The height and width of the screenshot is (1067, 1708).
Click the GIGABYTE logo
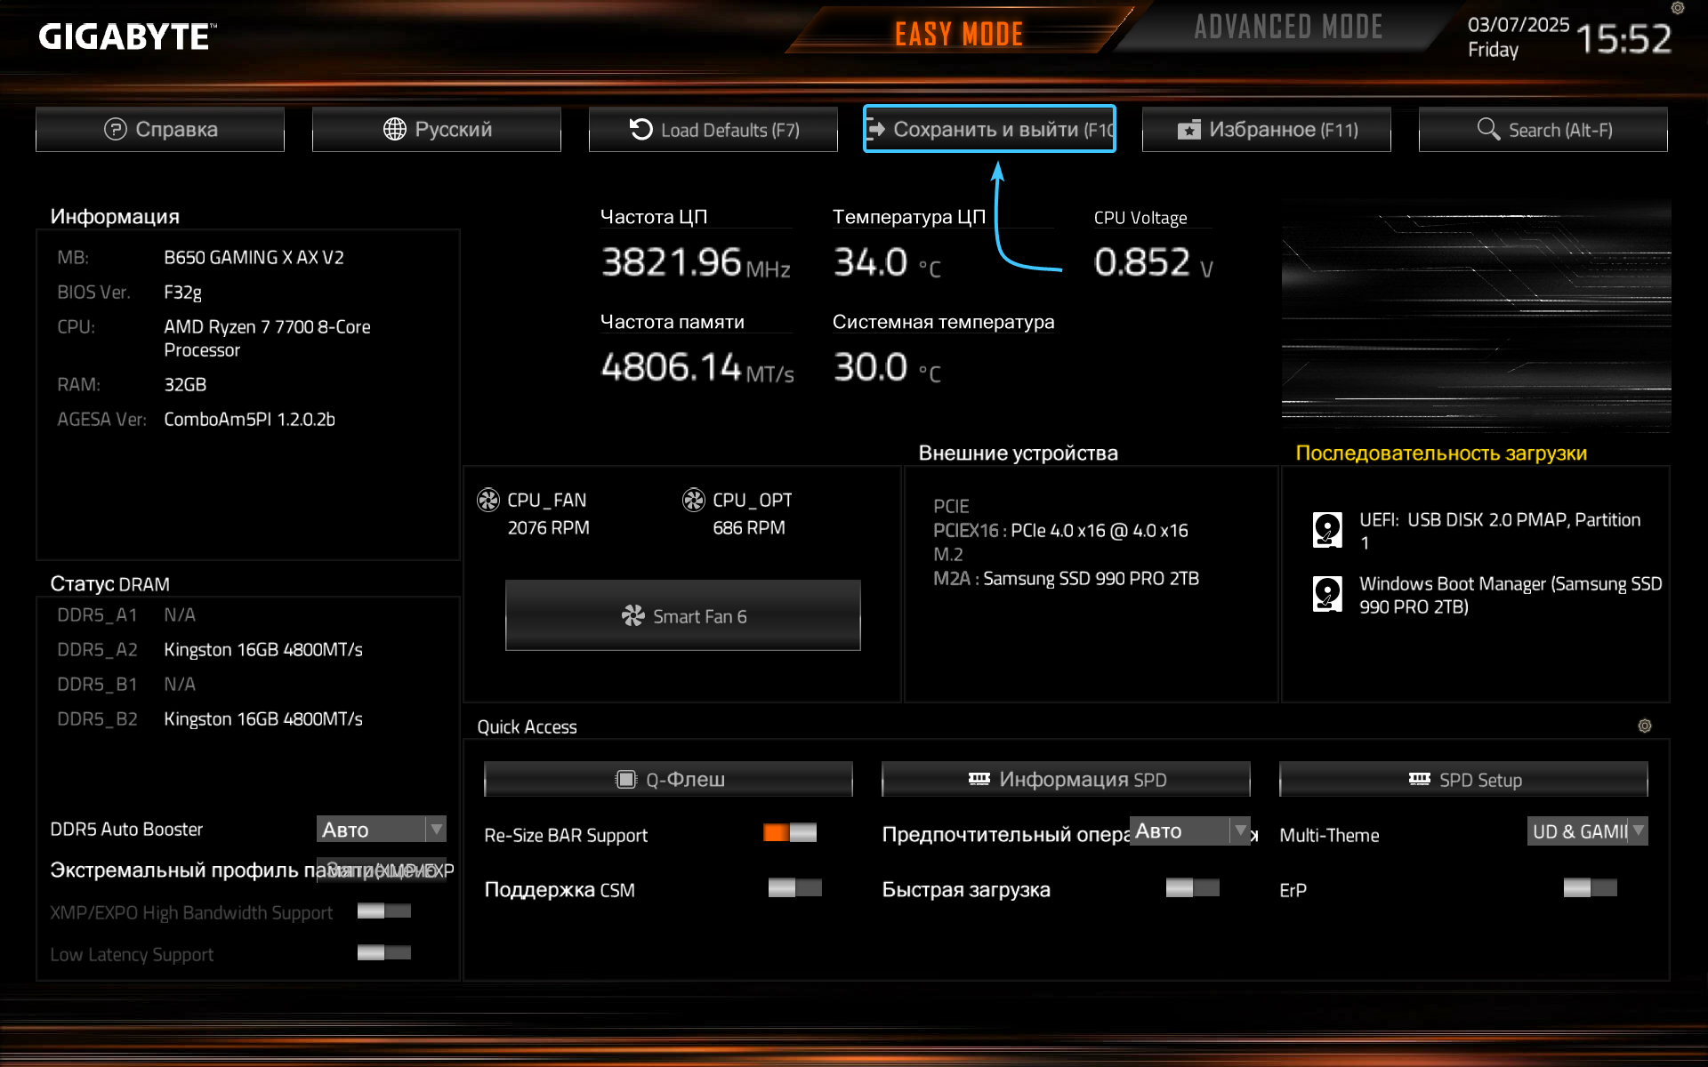click(127, 36)
